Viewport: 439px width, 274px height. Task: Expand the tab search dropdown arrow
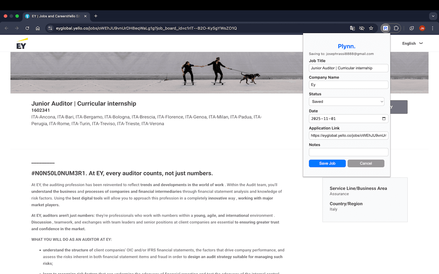pos(433,16)
